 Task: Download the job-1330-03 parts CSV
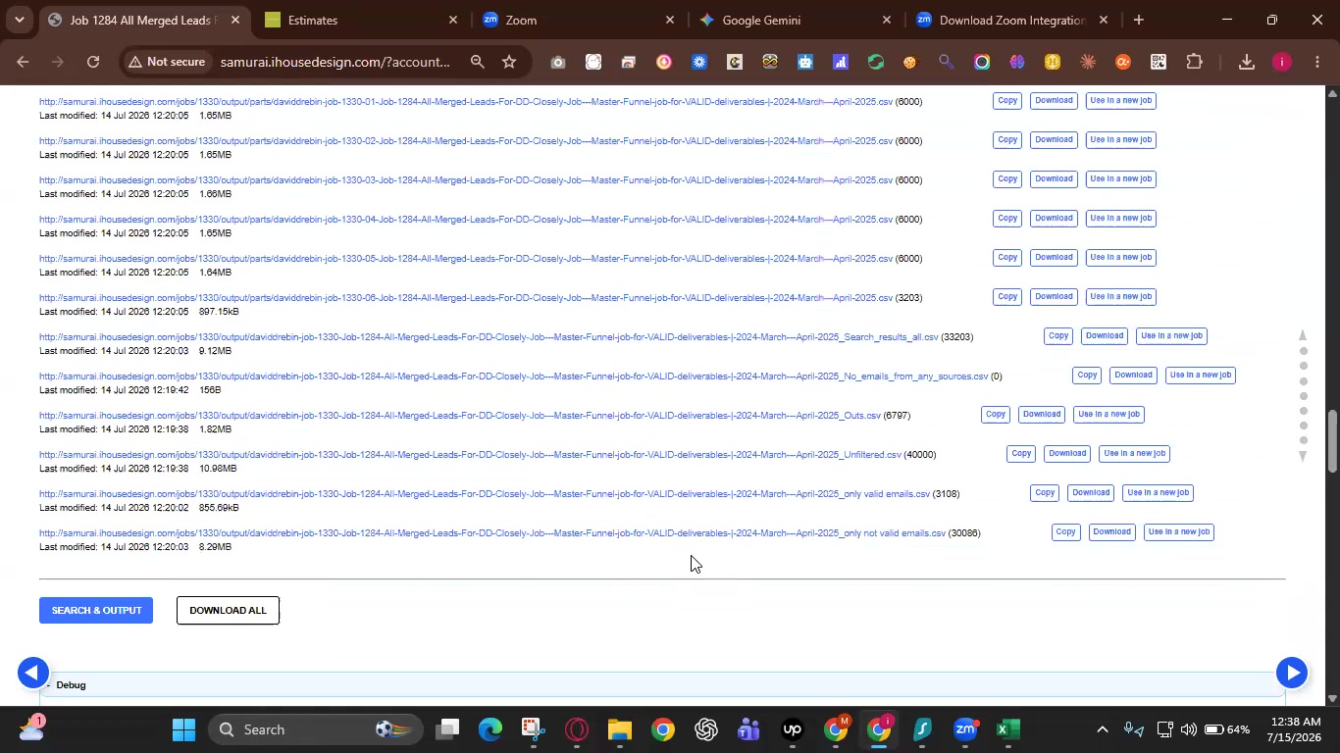pos(1054,179)
